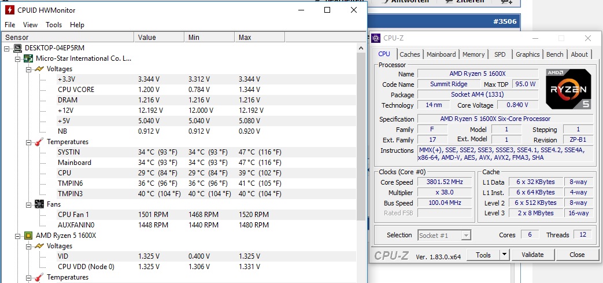Click the computer icon beside DESKTOP-04EP5RM

click(x=17, y=48)
